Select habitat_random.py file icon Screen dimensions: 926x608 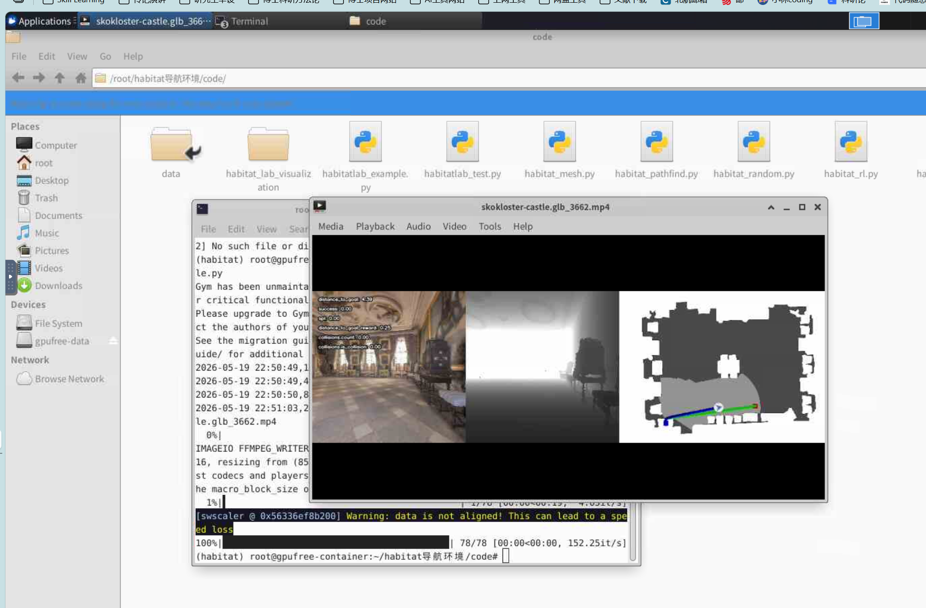(754, 142)
